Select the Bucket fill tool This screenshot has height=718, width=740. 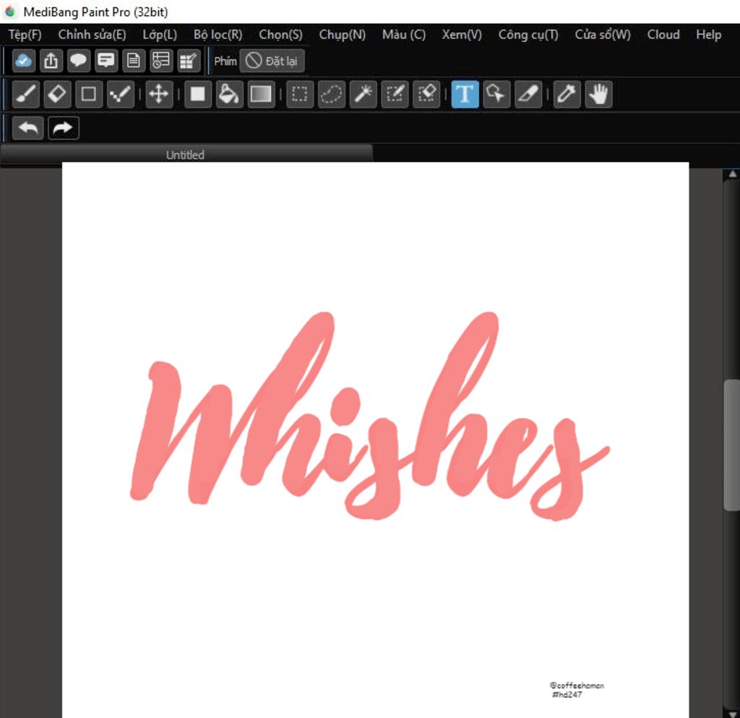(x=229, y=95)
